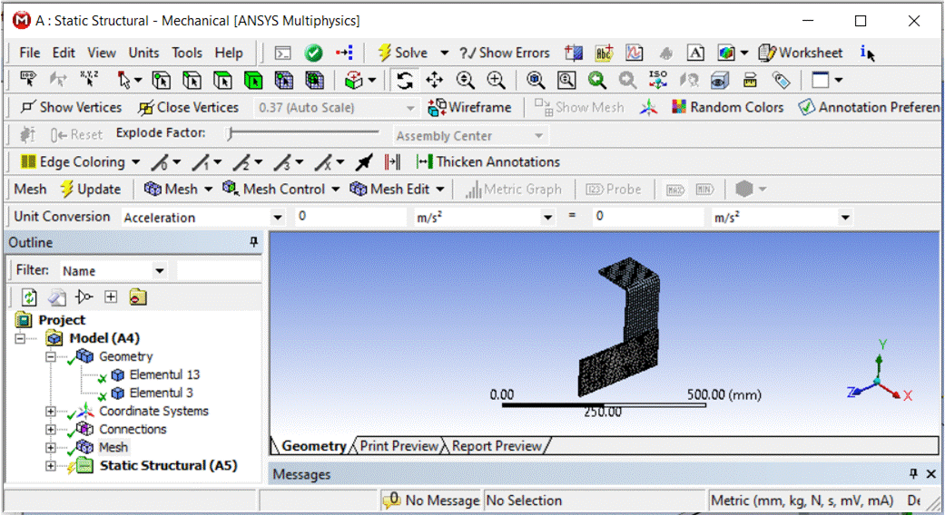The image size is (945, 515).
Task: Click the Update mesh button
Action: [91, 189]
